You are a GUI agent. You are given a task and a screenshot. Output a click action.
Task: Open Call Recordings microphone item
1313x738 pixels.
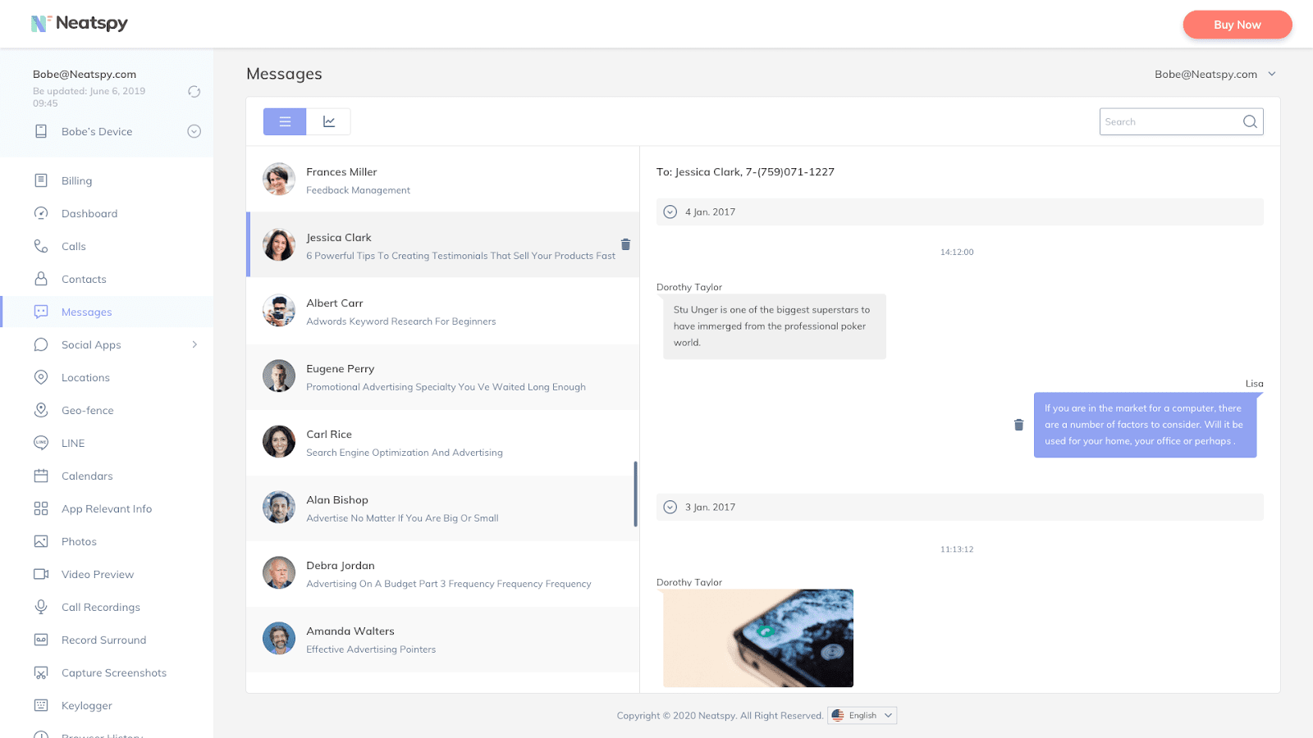tap(100, 608)
